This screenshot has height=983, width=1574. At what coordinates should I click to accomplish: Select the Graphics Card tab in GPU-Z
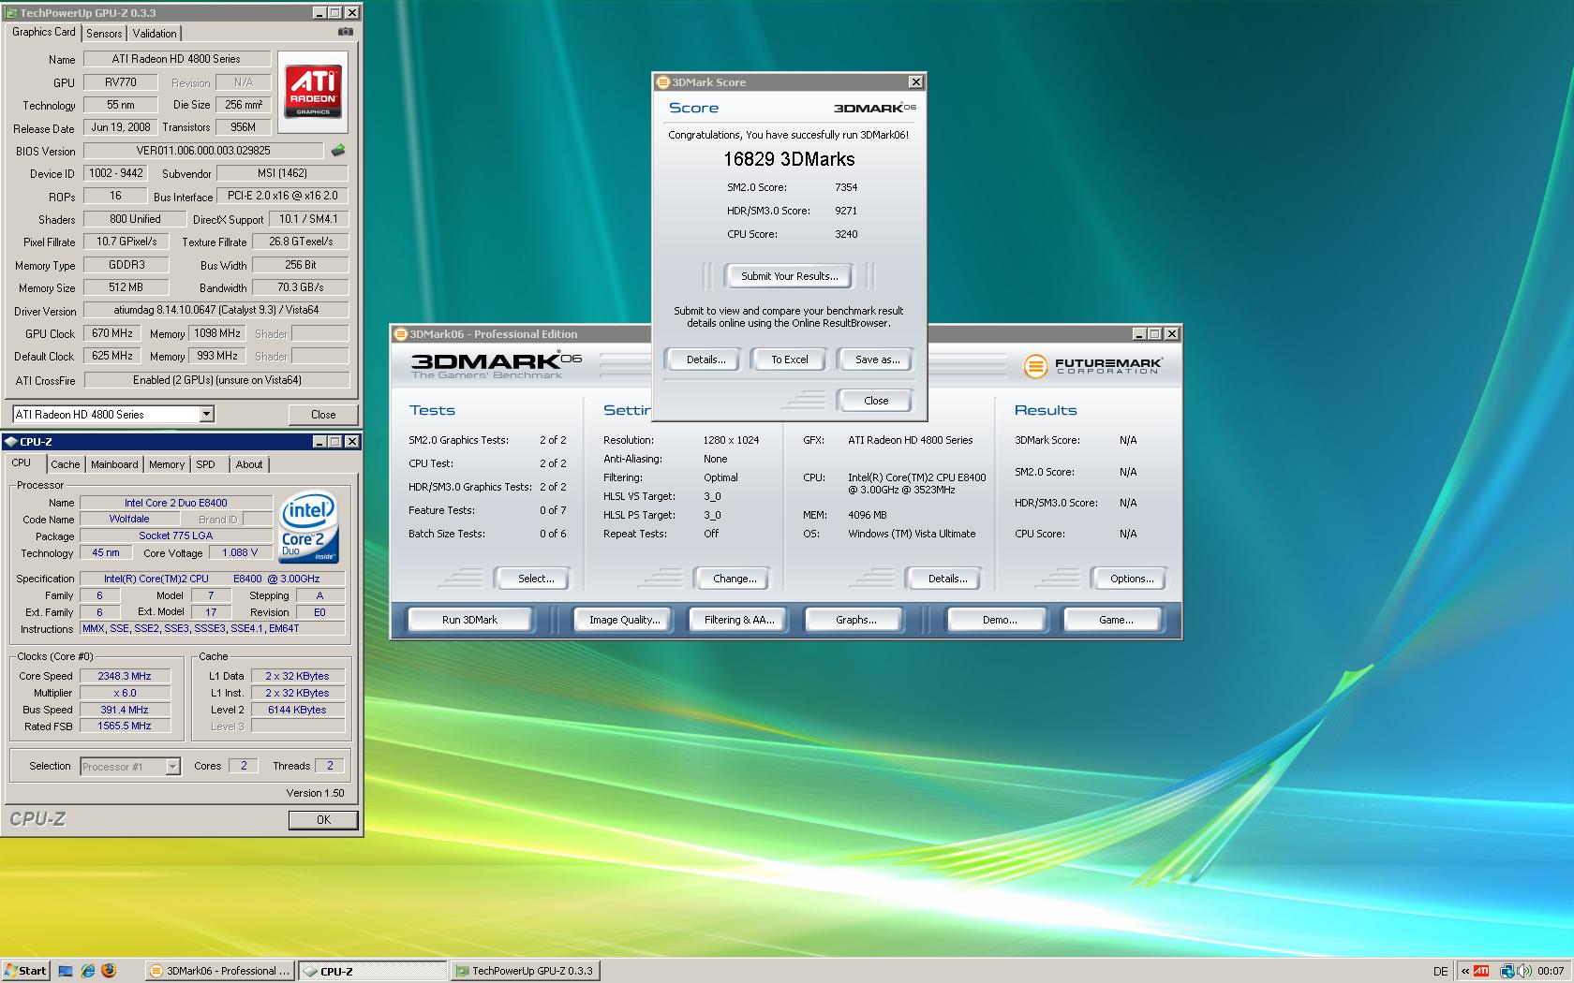(43, 32)
